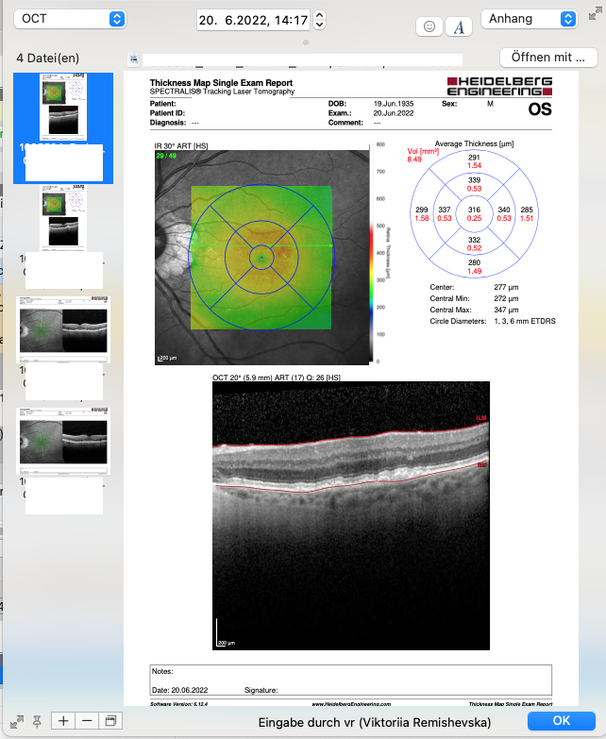Click the expand window arrows icon top right

pos(596,14)
